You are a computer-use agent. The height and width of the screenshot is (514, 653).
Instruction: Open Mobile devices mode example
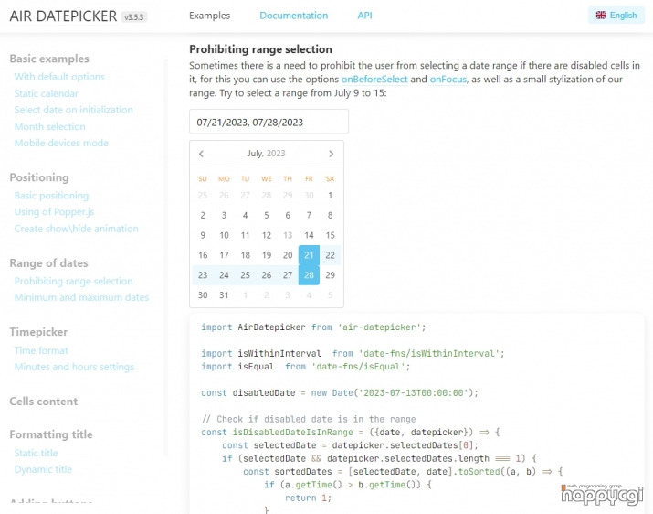pos(61,143)
